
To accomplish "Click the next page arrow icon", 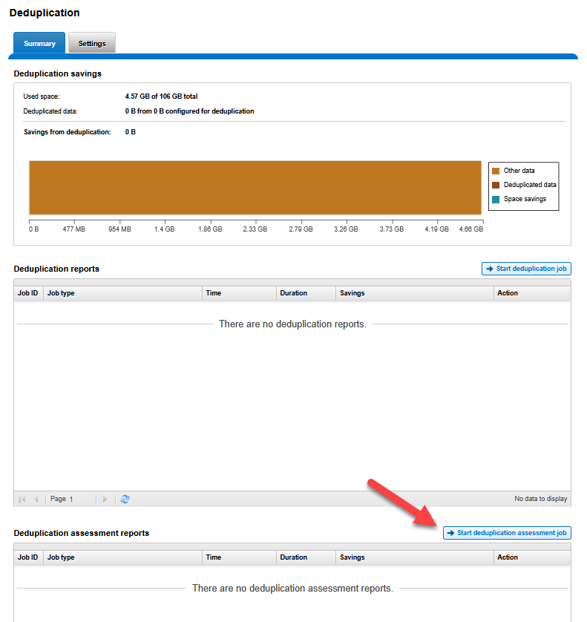I will point(105,500).
